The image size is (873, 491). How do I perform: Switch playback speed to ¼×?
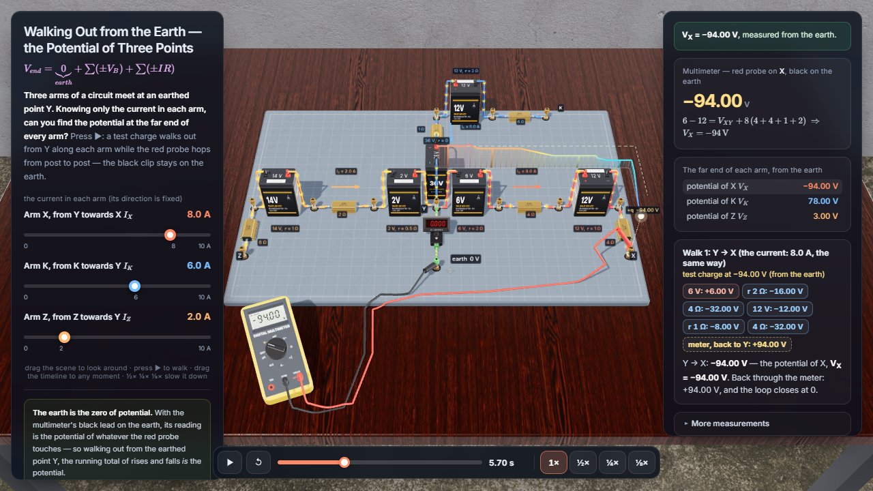tap(612, 462)
